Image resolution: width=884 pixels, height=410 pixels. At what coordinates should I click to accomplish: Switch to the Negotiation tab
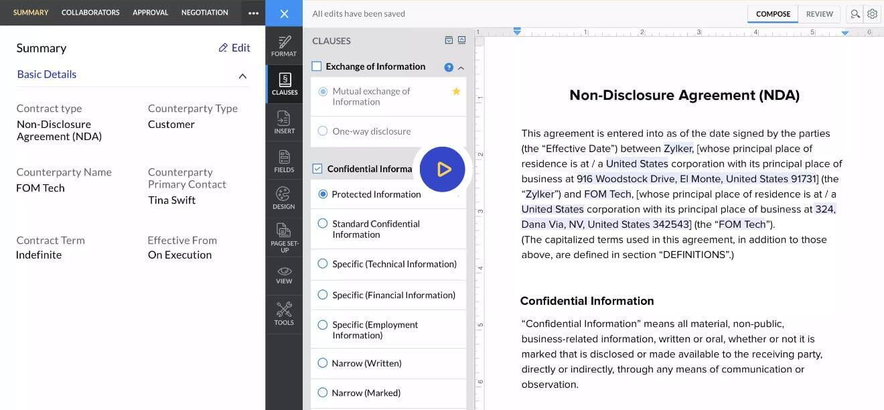coord(205,13)
